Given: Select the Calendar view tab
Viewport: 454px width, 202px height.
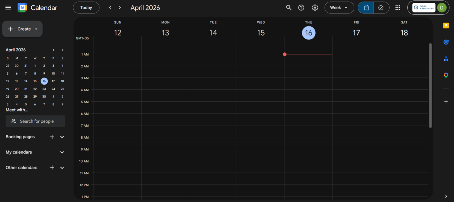Looking at the screenshot, I should (x=366, y=7).
